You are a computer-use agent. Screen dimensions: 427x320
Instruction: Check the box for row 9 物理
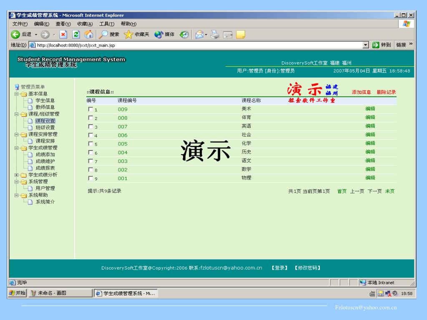90,178
